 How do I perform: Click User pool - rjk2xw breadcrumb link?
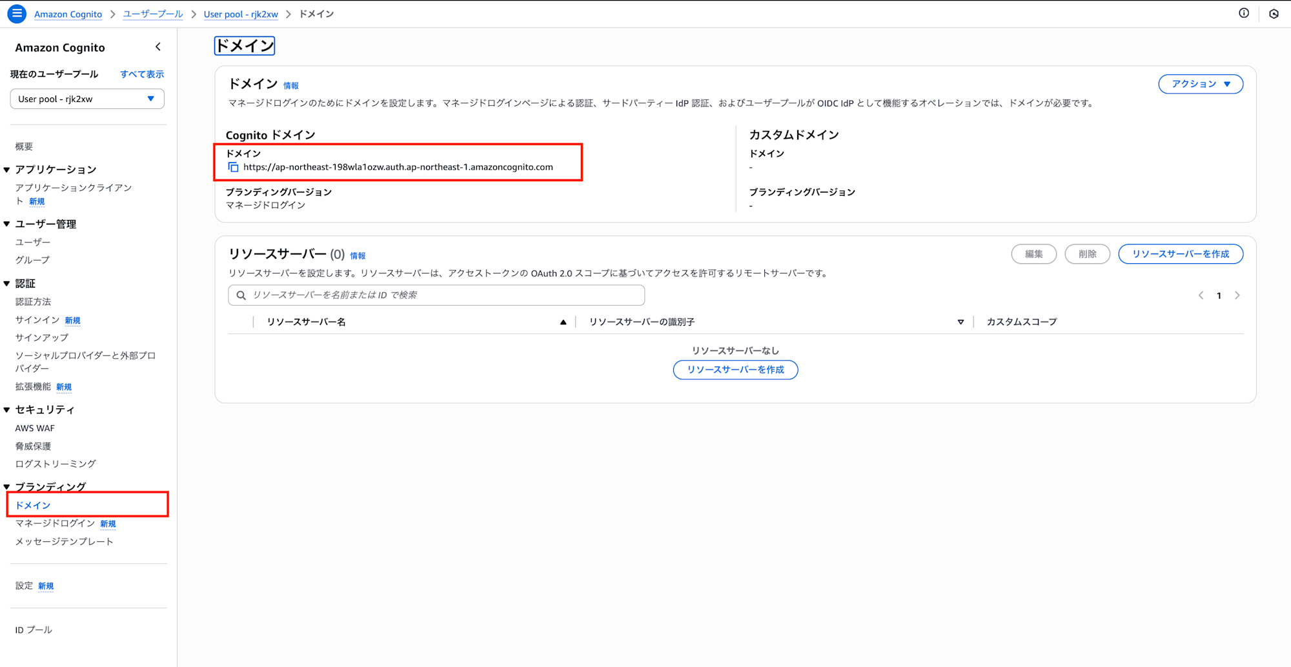tap(241, 14)
